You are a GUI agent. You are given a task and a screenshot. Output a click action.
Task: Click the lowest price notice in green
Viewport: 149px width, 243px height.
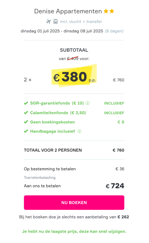click(74, 231)
